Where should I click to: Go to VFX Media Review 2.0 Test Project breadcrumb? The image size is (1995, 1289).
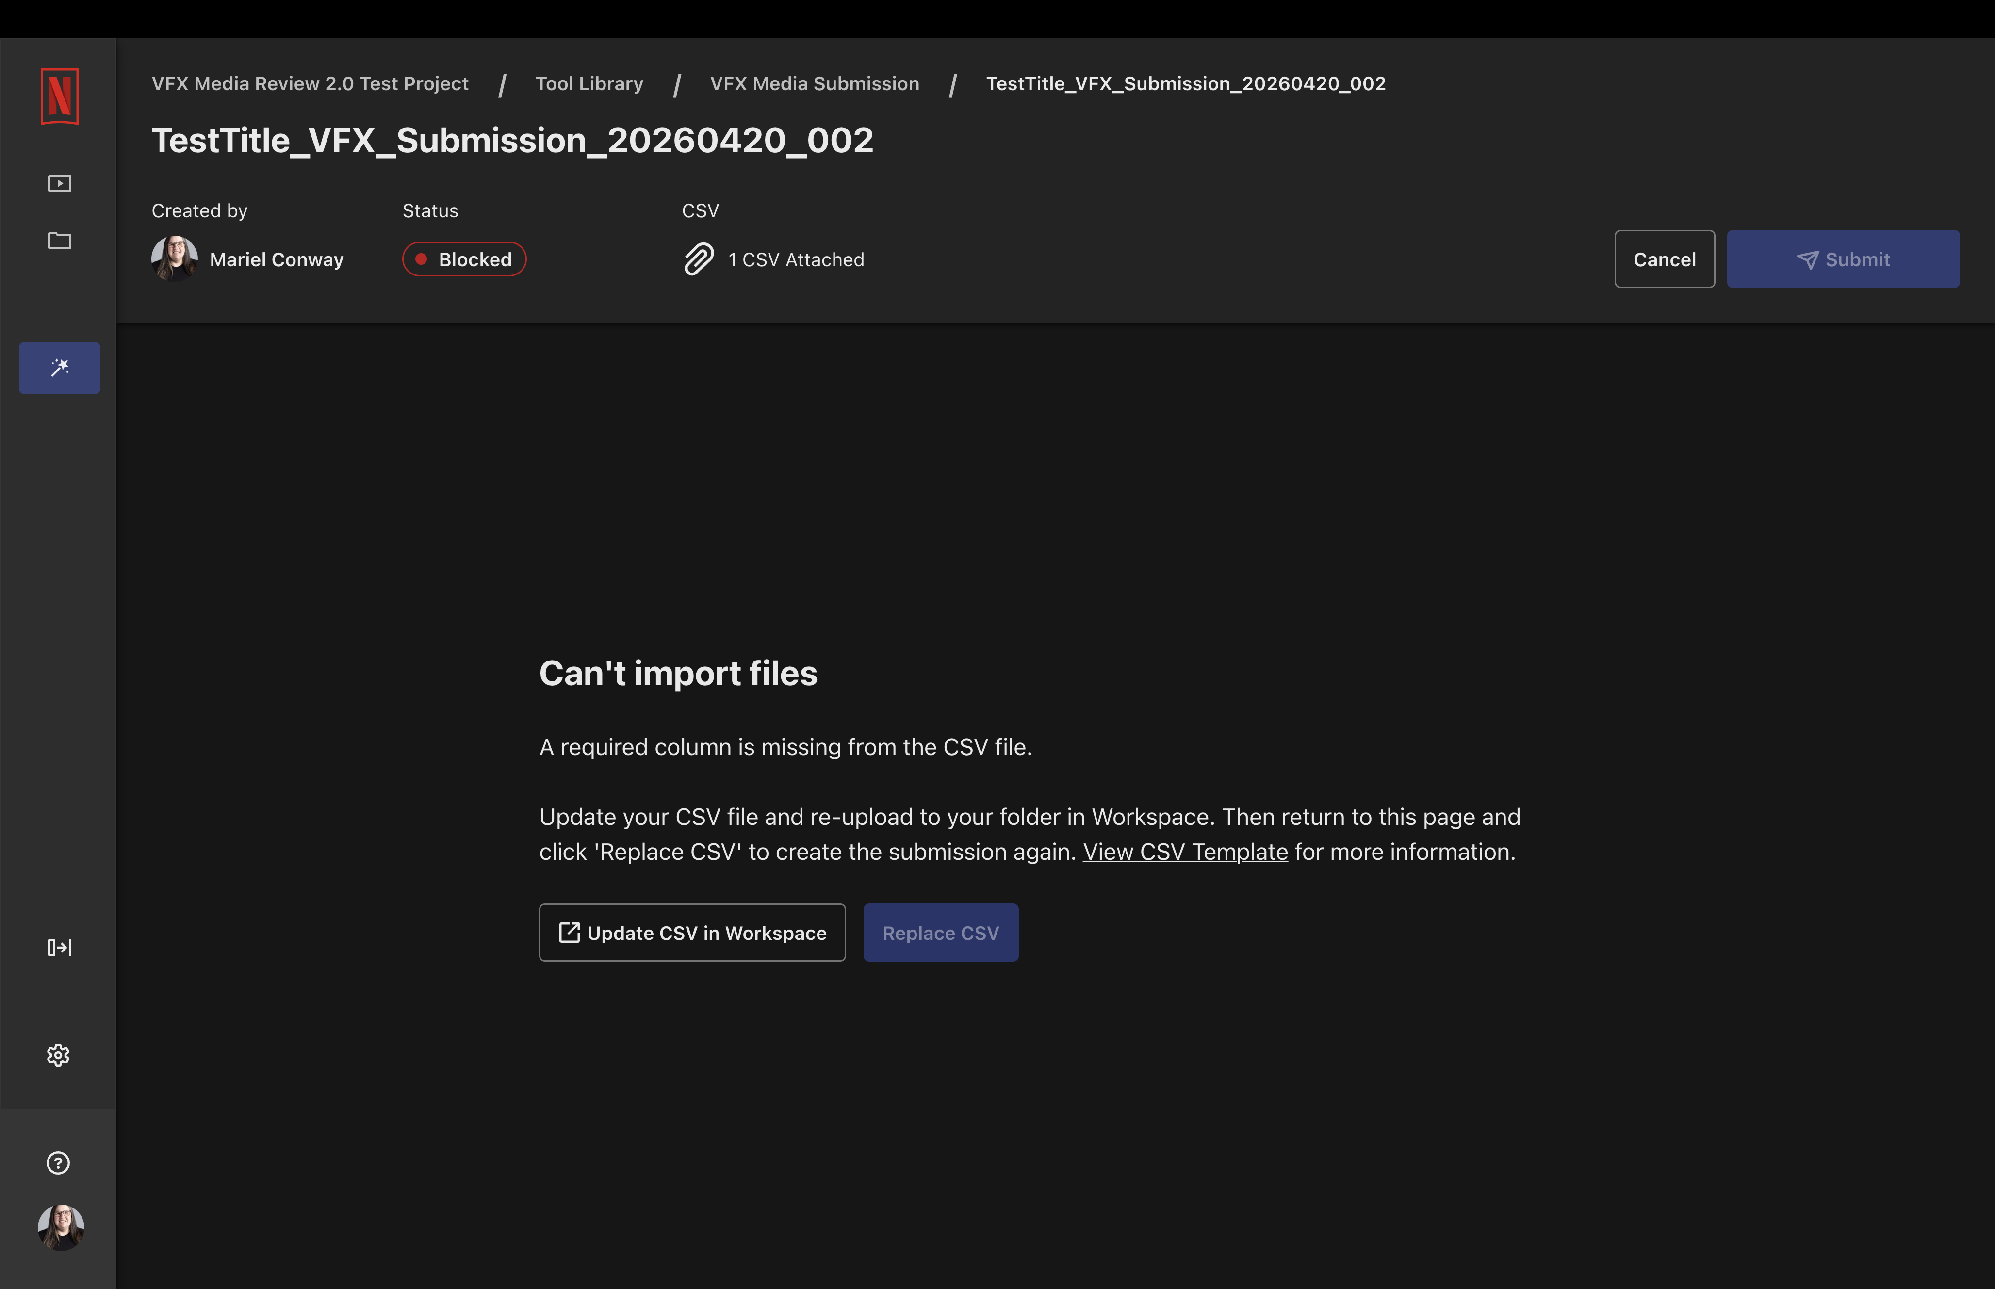point(310,84)
